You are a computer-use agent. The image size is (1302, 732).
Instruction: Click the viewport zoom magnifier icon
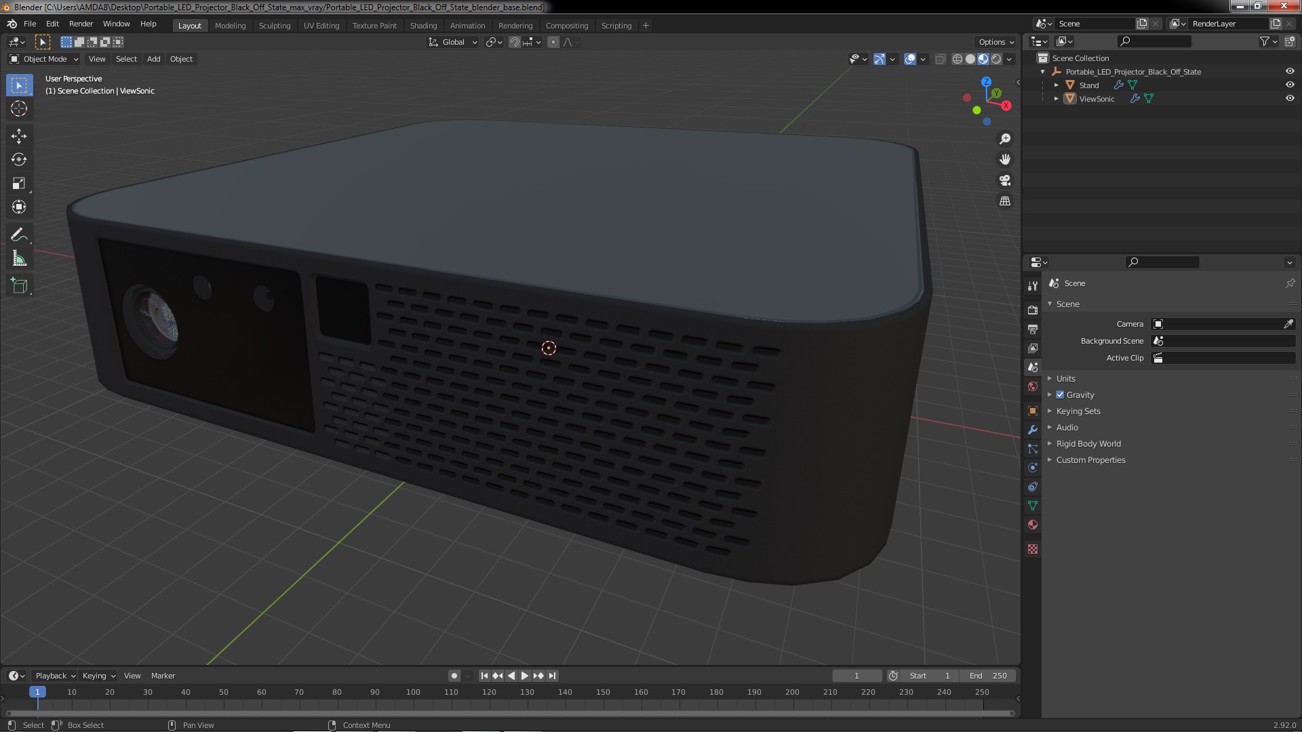tap(1005, 139)
